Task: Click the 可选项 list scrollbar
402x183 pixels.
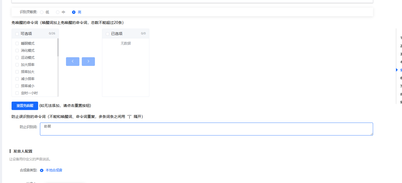Action: pyautogui.click(x=58, y=48)
